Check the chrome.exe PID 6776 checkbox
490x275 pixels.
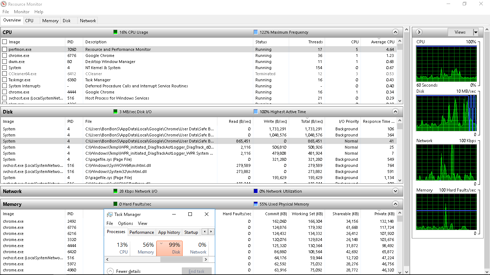(5, 56)
